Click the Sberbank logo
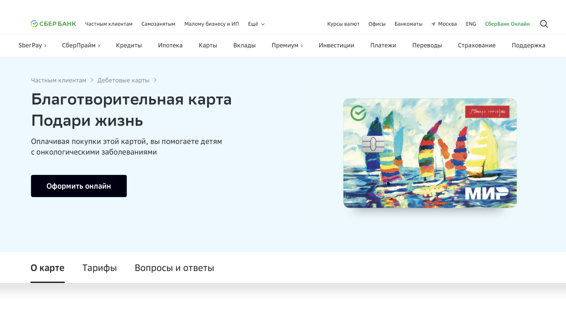 [x=53, y=24]
